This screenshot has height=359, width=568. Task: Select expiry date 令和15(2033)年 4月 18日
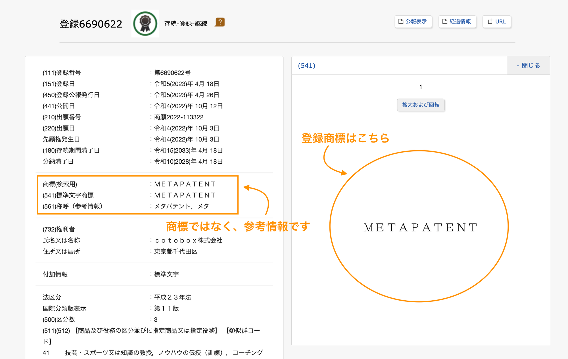(188, 150)
